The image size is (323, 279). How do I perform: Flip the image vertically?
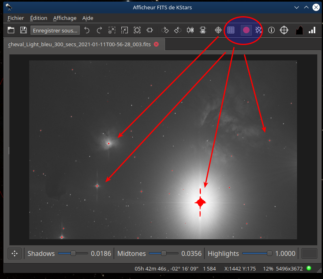tap(203, 30)
